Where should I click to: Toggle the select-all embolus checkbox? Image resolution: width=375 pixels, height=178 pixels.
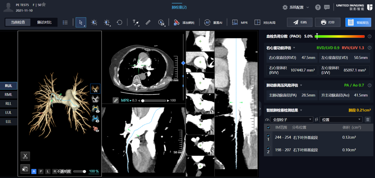click(x=268, y=127)
